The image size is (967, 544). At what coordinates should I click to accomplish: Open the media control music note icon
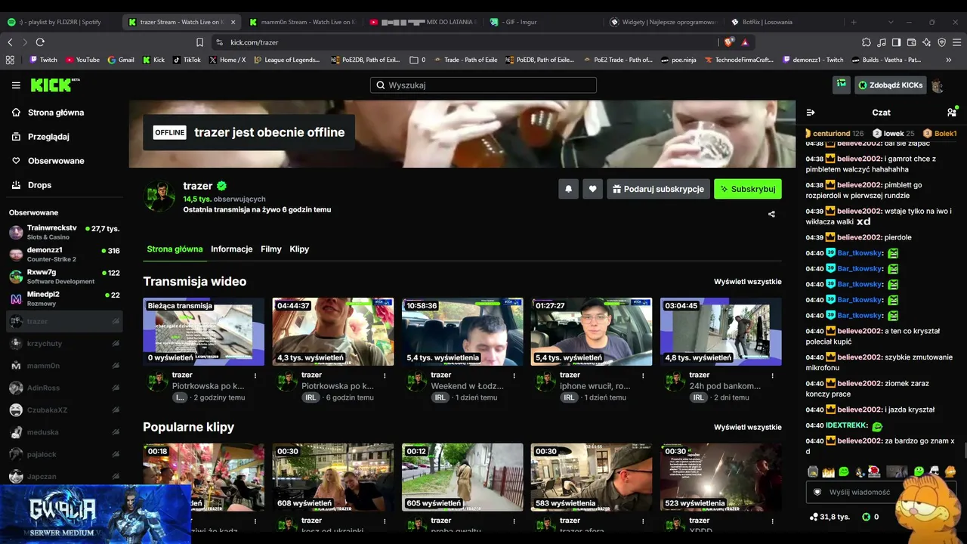(882, 42)
